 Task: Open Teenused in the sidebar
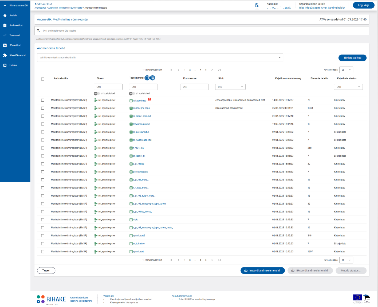[x=14, y=36]
